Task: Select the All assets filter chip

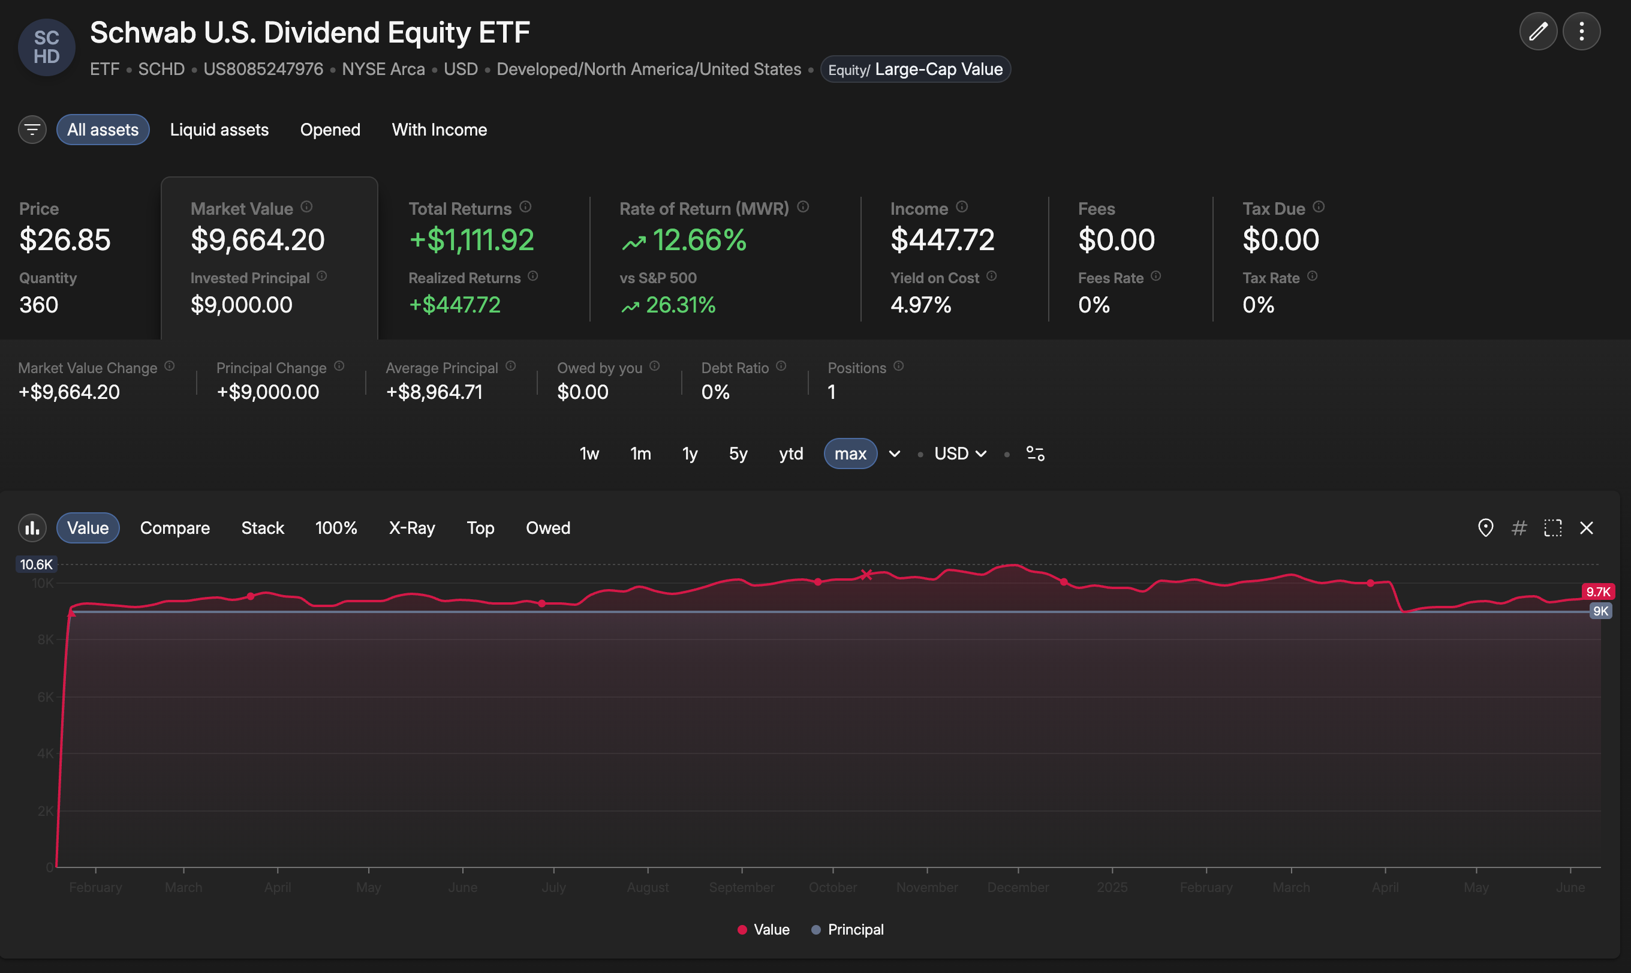Action: [103, 130]
